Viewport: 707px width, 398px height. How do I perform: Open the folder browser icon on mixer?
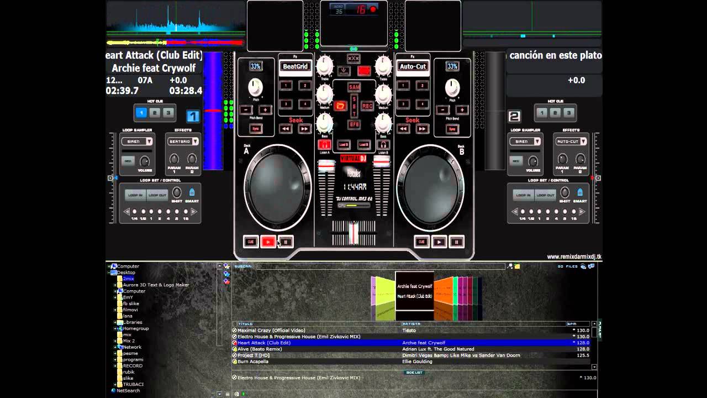340,106
